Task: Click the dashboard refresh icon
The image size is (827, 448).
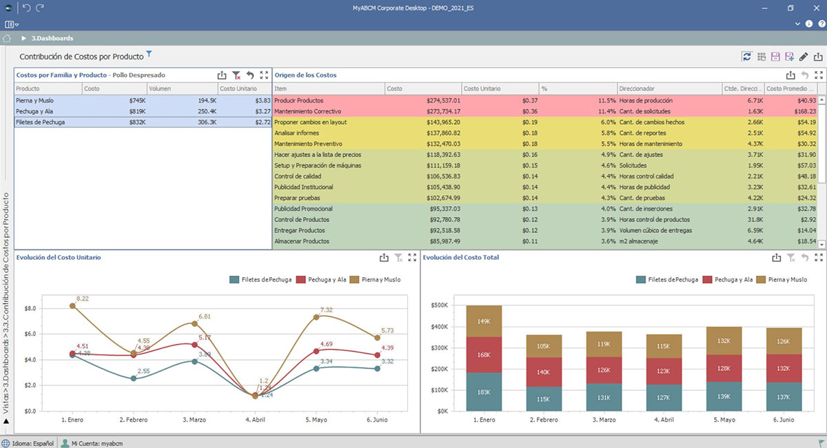Action: tap(746, 57)
